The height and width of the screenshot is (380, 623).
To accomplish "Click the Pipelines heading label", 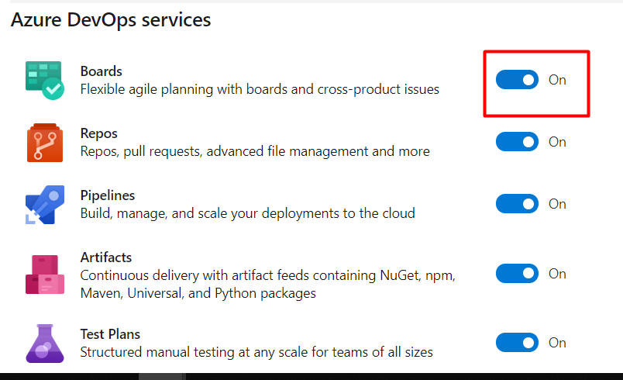I will coord(107,195).
